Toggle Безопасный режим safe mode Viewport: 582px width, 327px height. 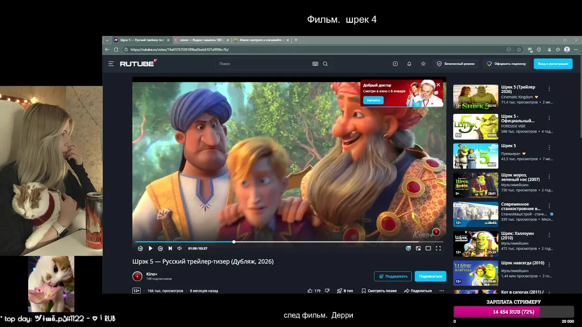point(456,64)
